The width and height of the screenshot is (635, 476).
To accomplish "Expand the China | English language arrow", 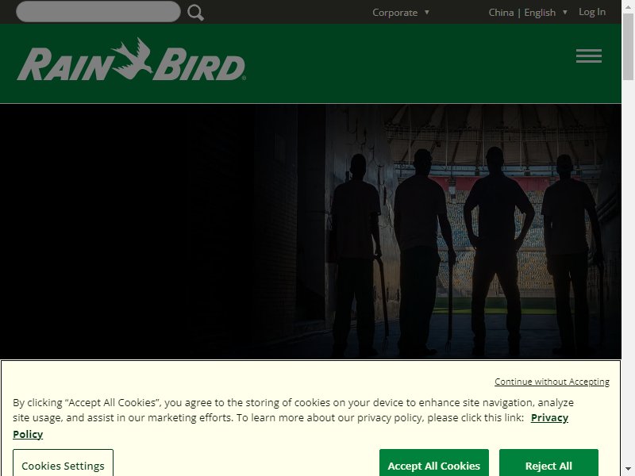I will (565, 12).
